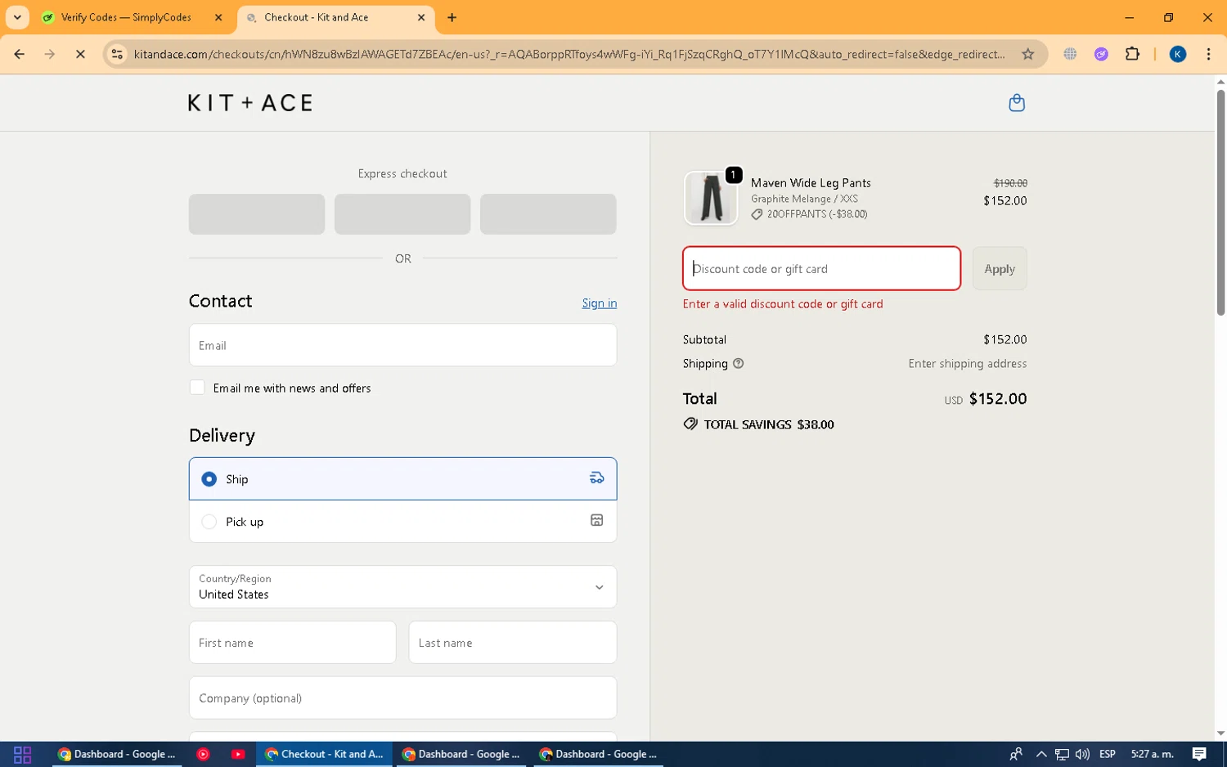Show hidden system tray icons
This screenshot has height=767, width=1227.
point(1041,754)
